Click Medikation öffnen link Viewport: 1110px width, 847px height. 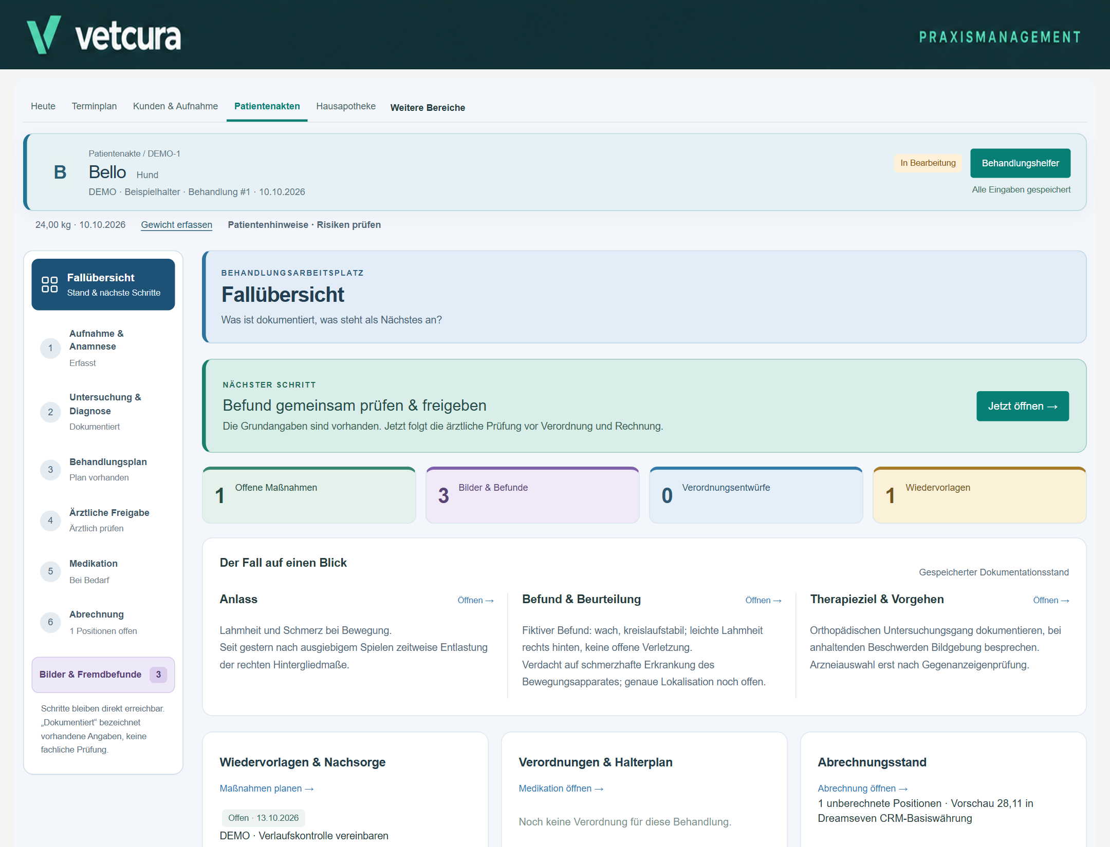(561, 788)
